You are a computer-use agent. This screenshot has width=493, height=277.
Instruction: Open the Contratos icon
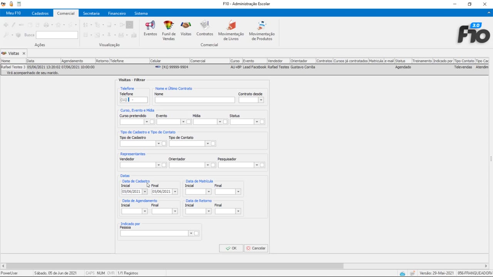205,29
